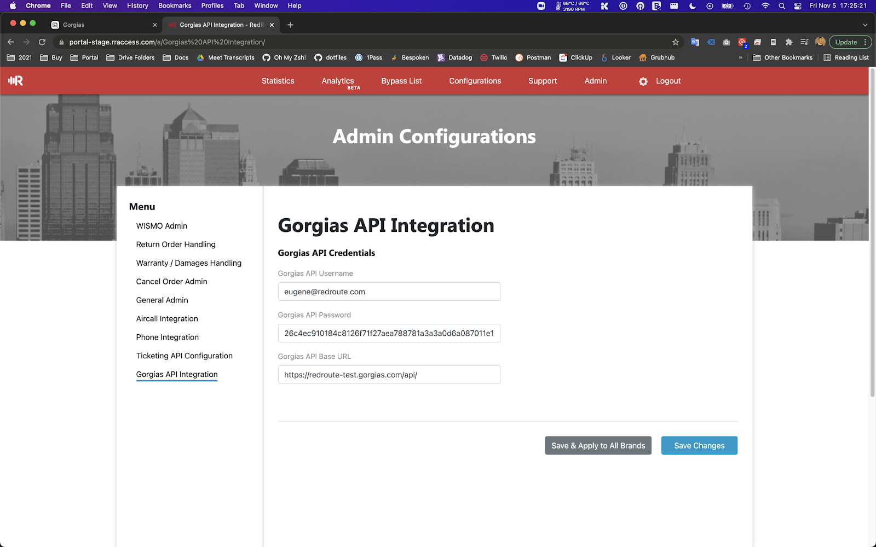Open the Reading List
This screenshot has height=547, width=876.
click(x=846, y=57)
